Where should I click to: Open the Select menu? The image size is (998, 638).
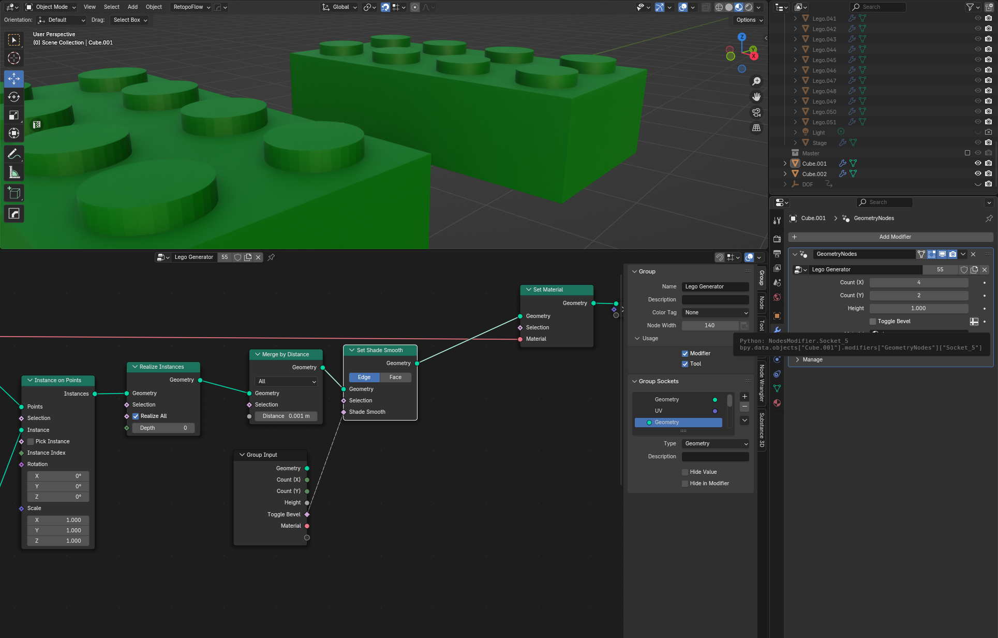[x=111, y=7]
